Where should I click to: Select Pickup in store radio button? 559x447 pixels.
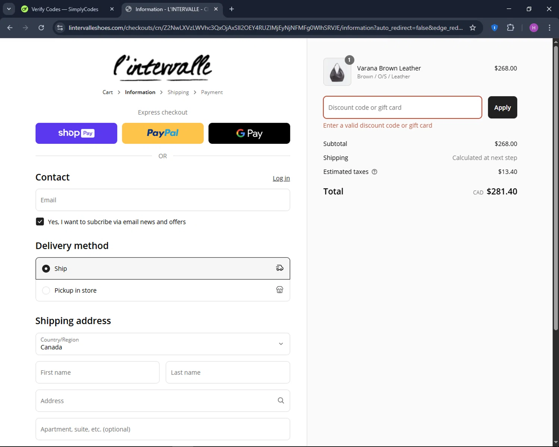(46, 291)
